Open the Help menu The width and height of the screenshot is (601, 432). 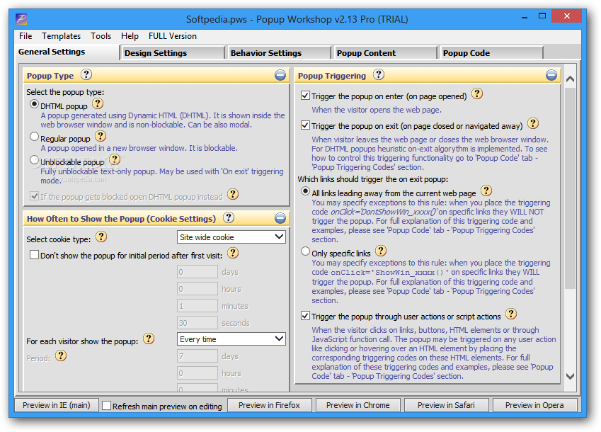(x=130, y=36)
